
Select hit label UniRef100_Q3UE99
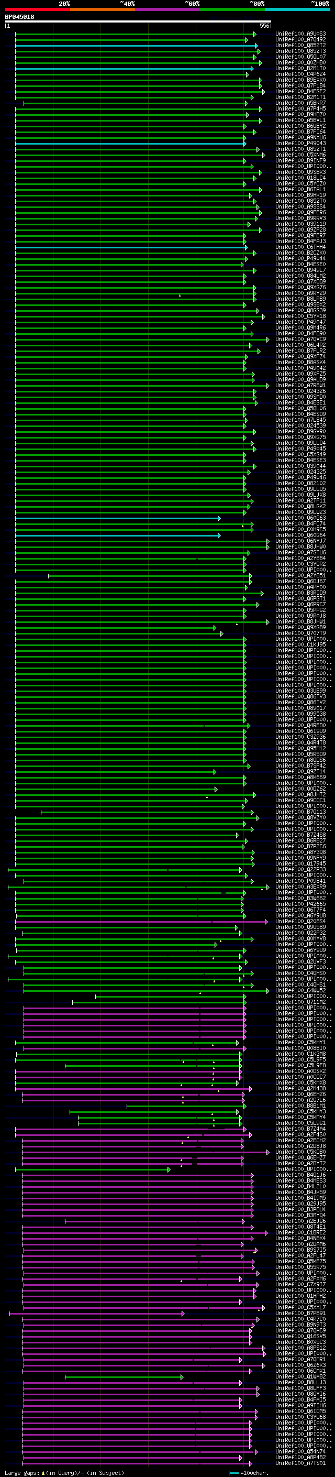[300, 691]
